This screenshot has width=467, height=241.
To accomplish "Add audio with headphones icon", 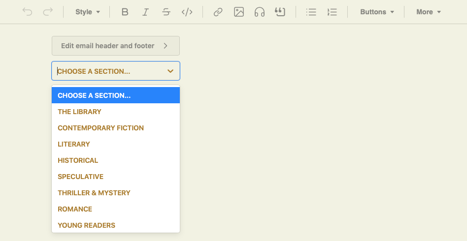I will coord(260,12).
